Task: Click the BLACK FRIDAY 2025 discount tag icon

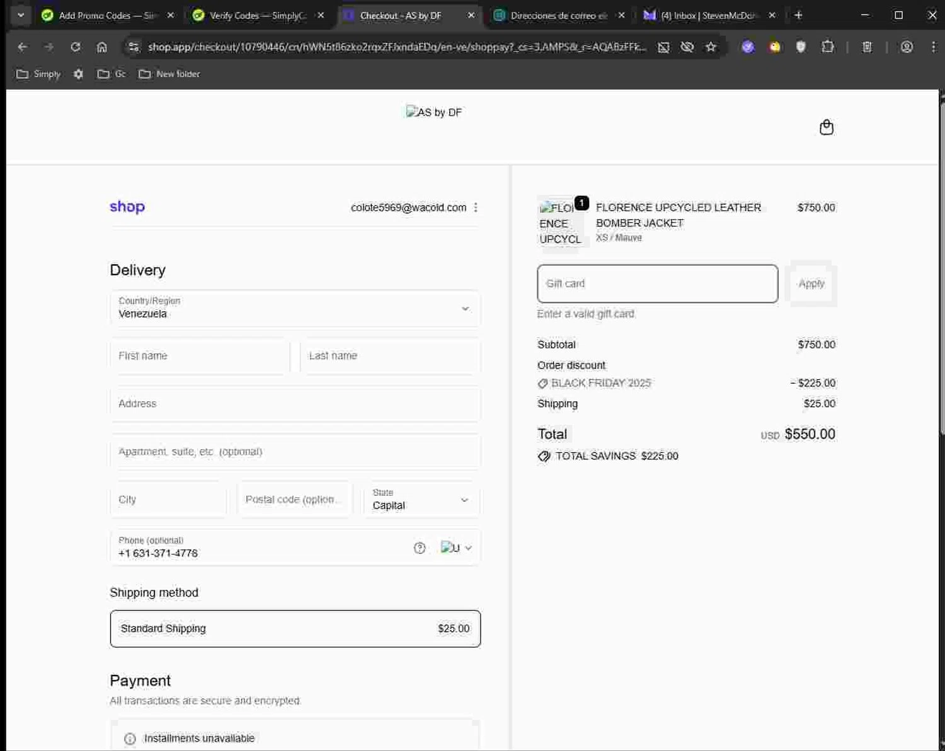Action: pyautogui.click(x=542, y=383)
